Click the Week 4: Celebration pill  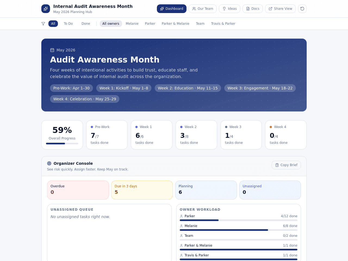(x=85, y=99)
